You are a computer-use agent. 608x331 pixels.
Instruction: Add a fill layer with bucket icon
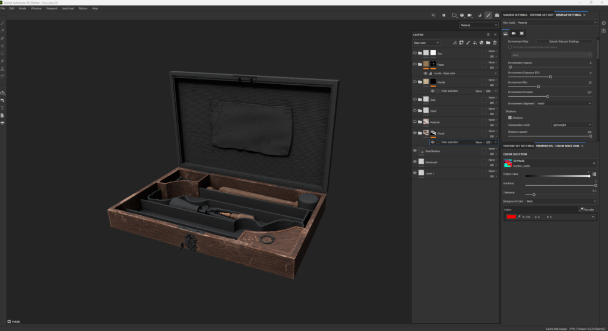pos(474,43)
